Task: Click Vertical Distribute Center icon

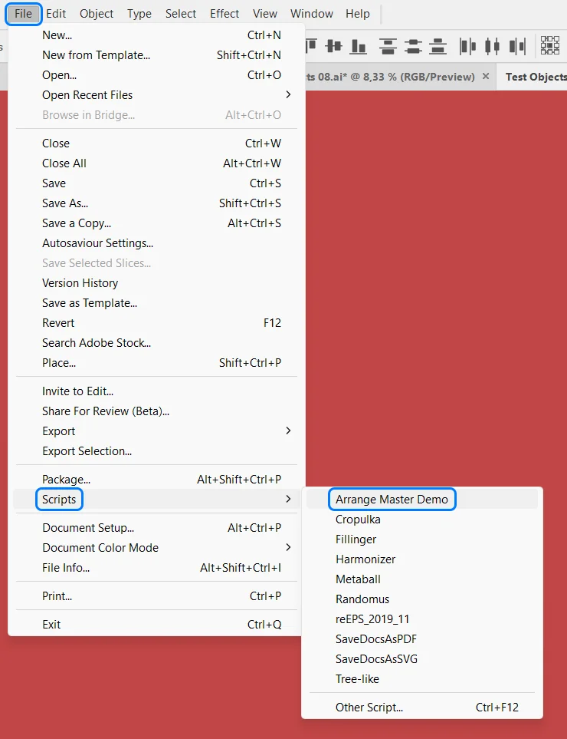Action: (414, 46)
